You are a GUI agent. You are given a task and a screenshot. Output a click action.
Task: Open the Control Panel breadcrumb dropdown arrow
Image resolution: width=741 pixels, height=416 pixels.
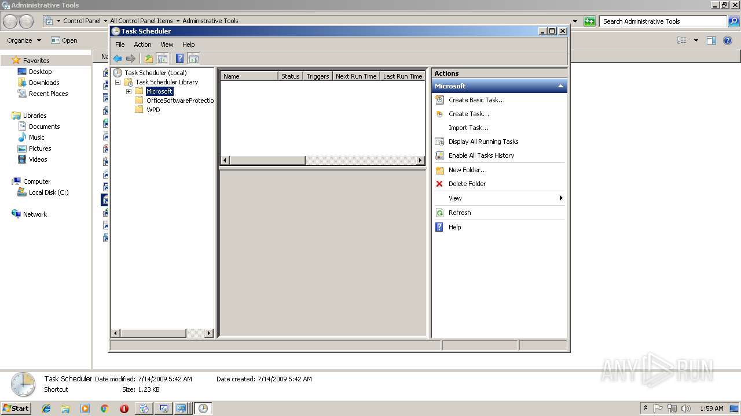pos(105,21)
